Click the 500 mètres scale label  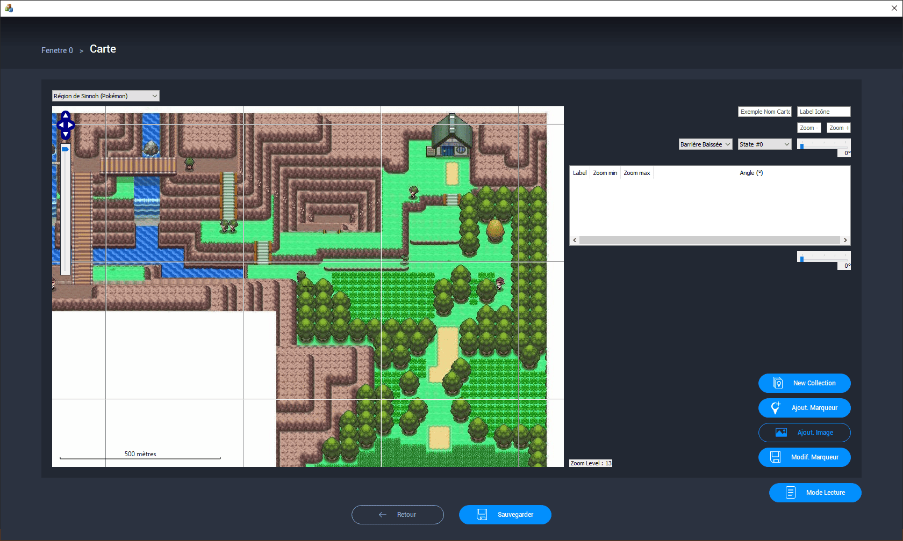click(140, 454)
